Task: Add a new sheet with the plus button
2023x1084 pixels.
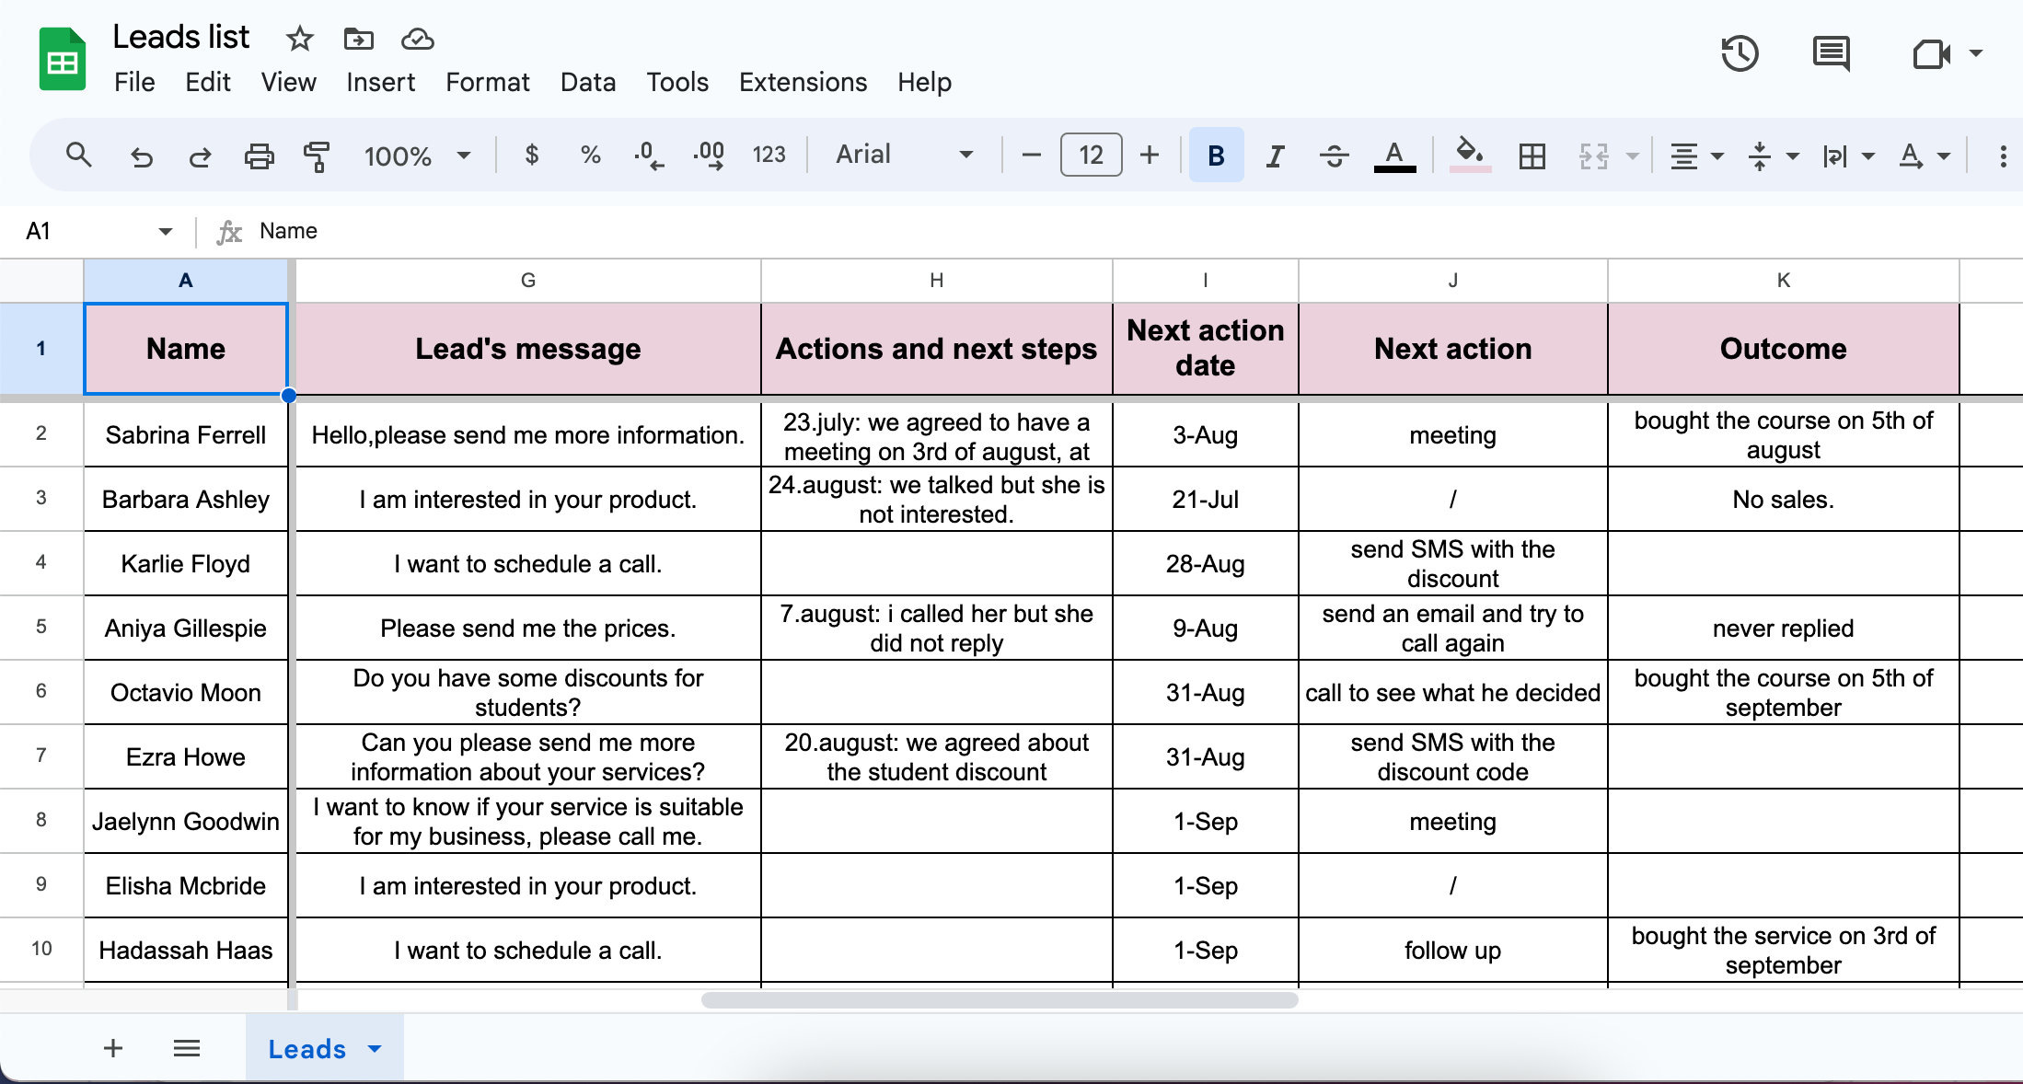Action: click(112, 1048)
